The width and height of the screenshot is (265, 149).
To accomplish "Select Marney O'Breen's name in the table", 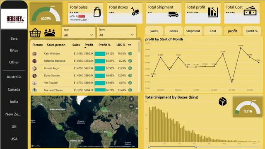I will pos(53,90).
